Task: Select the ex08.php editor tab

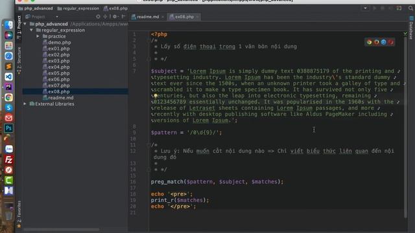Action: pos(184,17)
